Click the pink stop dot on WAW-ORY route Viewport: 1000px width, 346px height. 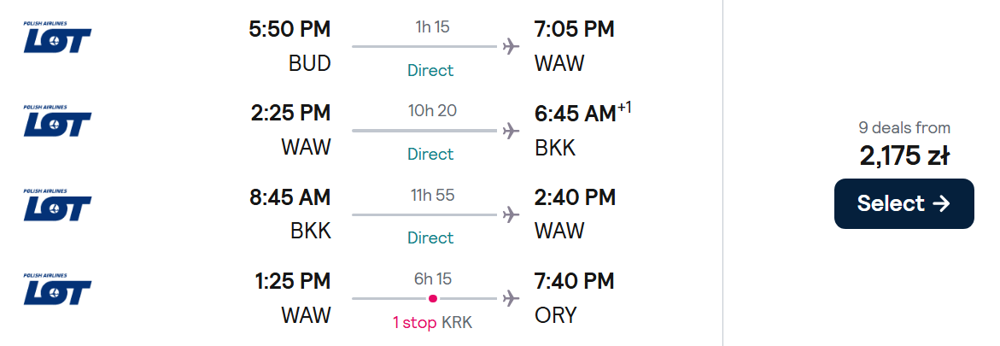pyautogui.click(x=432, y=298)
